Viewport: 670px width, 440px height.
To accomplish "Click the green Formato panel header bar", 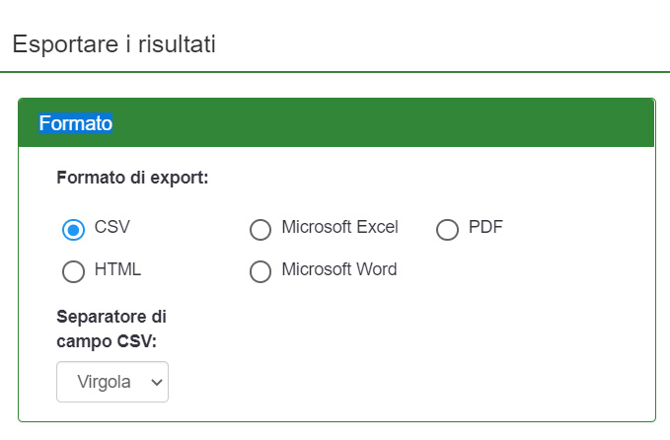I will pyautogui.click(x=395, y=123).
